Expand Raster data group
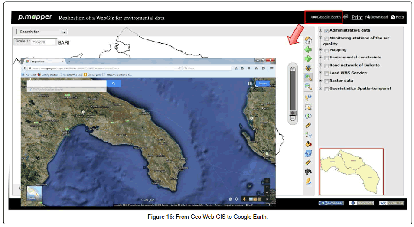The width and height of the screenshot is (414, 227). point(320,80)
